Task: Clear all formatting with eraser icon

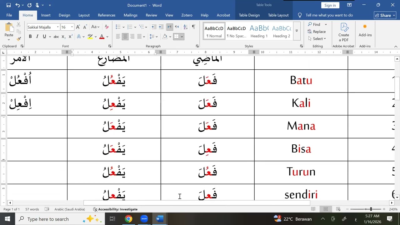Action: 107,27
